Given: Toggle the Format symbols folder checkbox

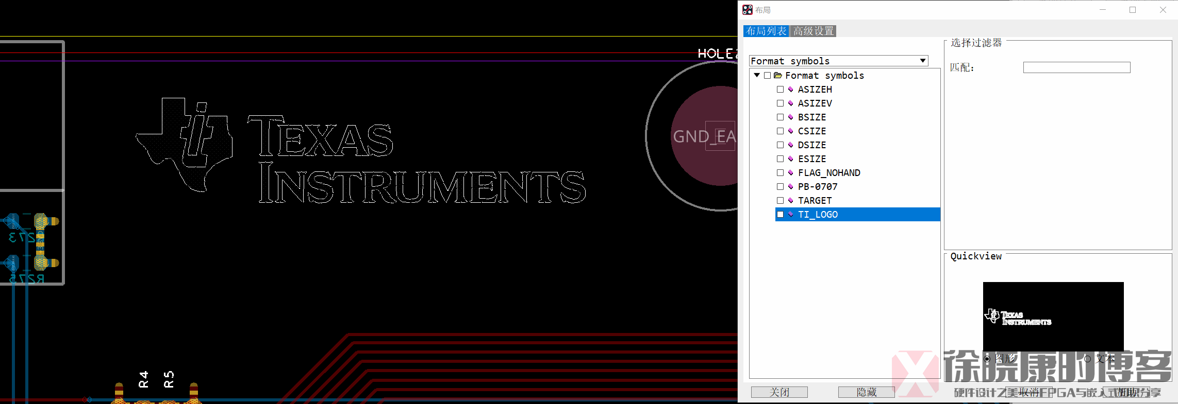Looking at the screenshot, I should coord(767,76).
